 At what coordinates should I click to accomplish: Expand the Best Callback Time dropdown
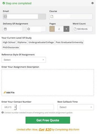pyautogui.click(x=76, y=107)
